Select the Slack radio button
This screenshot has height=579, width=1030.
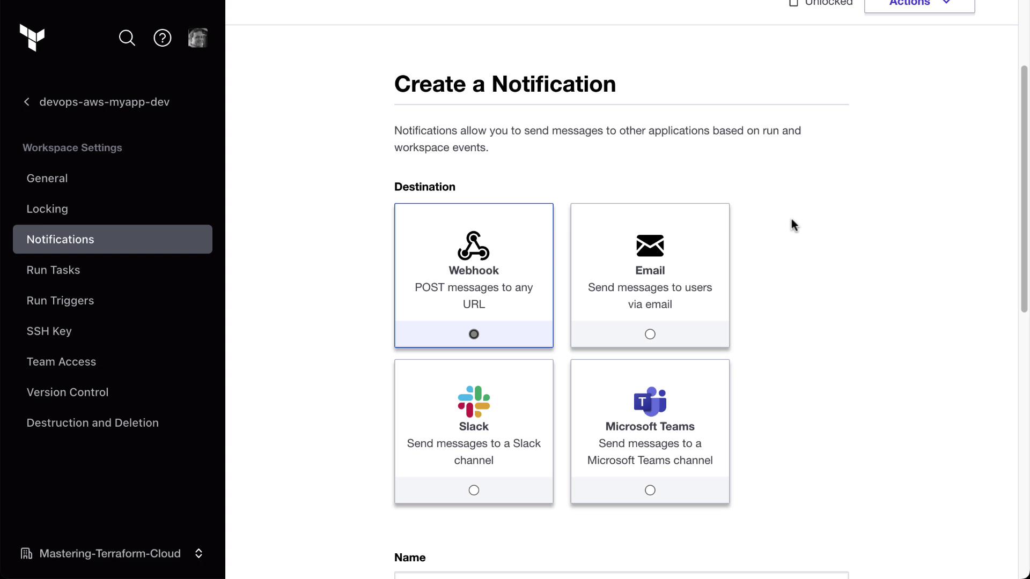click(x=474, y=490)
